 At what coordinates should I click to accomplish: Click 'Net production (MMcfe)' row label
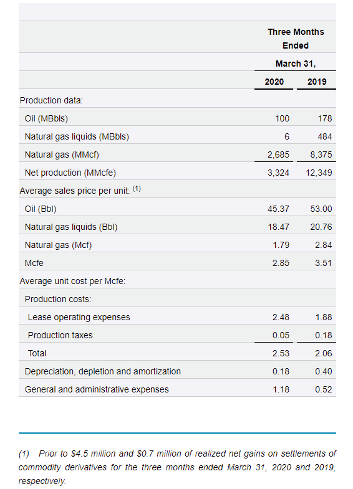coord(70,173)
